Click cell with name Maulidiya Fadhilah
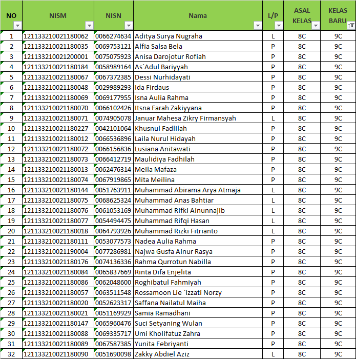Viewport: 356px width, 359px height. 198,159
